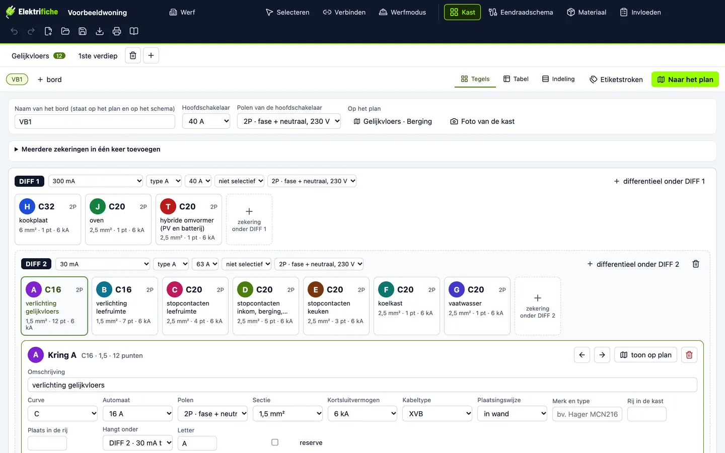
Task: Click the printer icon
Action: (117, 31)
